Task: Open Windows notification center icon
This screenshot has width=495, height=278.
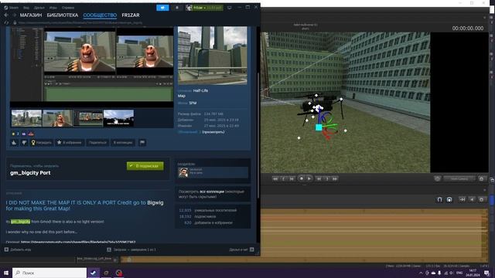Action: (x=486, y=273)
